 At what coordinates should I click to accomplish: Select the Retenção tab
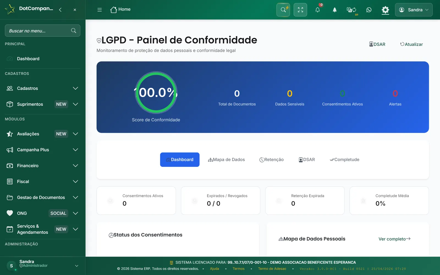[271, 160]
